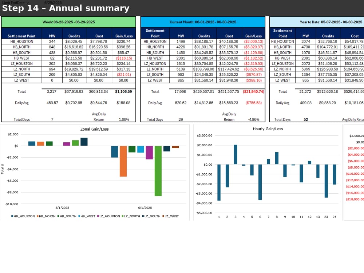Screen dimensions: 364x273
Task: Click HB_SOUTH legend entry
Action: click(x=67, y=216)
